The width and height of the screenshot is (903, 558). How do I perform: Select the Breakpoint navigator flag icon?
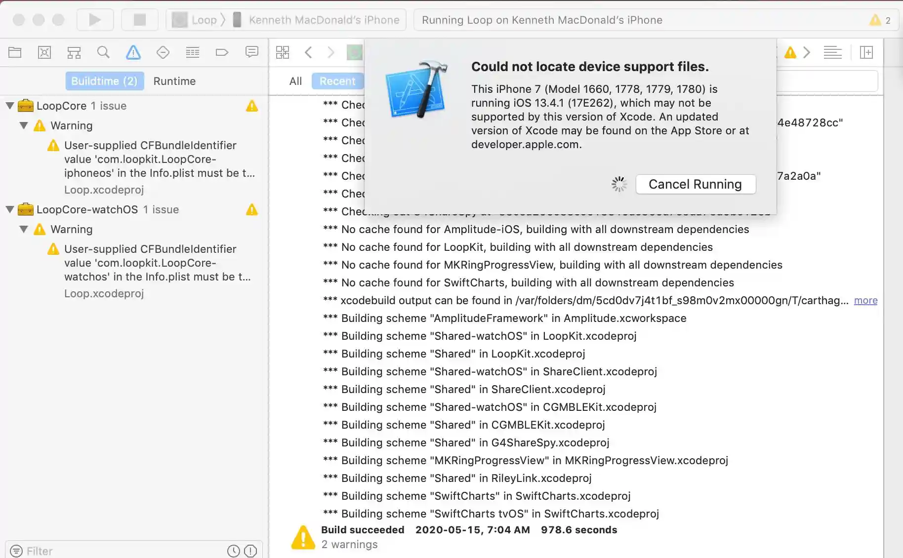222,52
